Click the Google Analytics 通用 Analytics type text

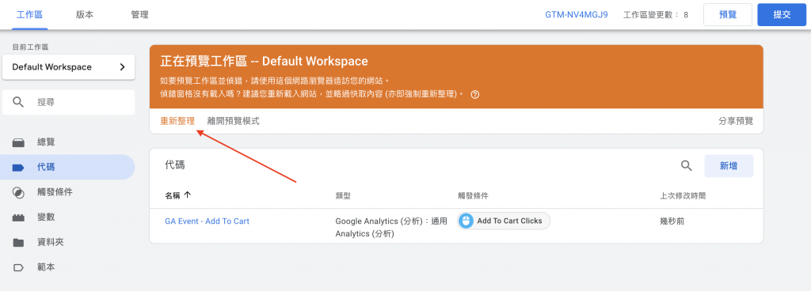click(x=391, y=228)
